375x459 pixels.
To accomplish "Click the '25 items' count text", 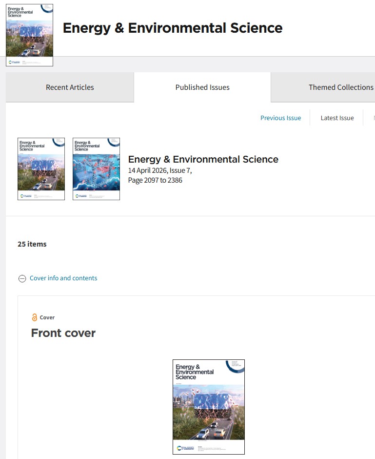I will (x=32, y=244).
